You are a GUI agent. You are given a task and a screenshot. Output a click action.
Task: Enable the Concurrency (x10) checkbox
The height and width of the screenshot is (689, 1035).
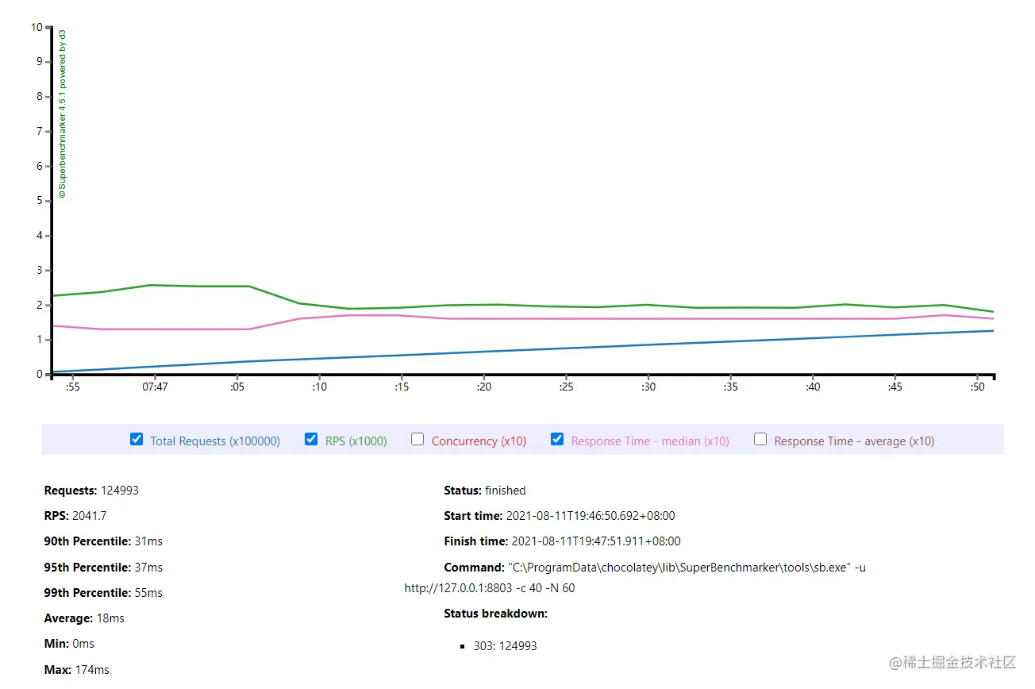point(417,439)
